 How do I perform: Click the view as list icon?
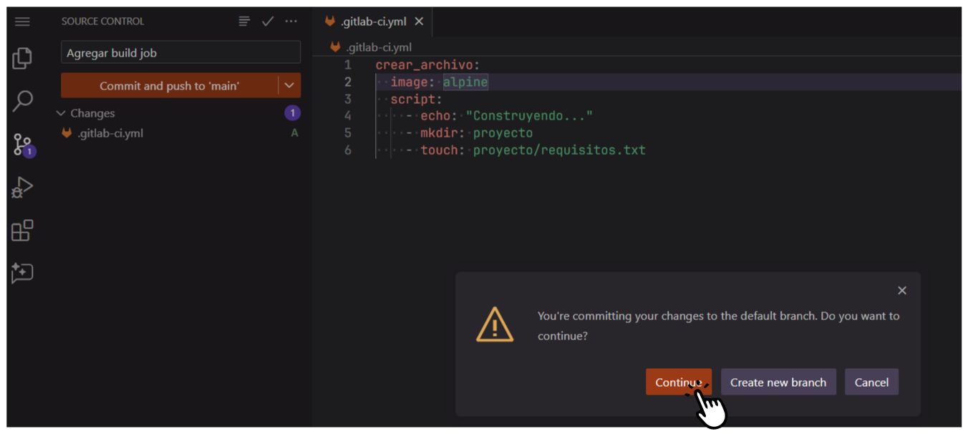pyautogui.click(x=245, y=21)
